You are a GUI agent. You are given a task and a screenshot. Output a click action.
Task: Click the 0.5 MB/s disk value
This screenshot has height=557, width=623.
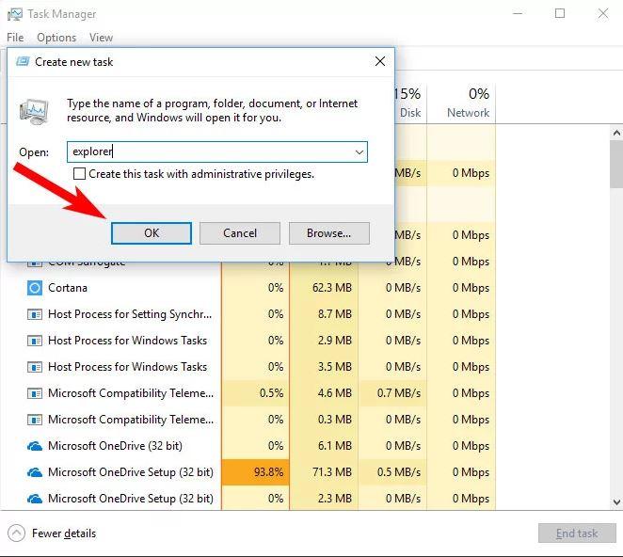399,472
